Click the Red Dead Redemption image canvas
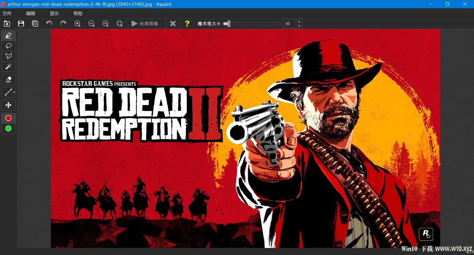Viewport: 474px width, 255px height. (x=245, y=138)
